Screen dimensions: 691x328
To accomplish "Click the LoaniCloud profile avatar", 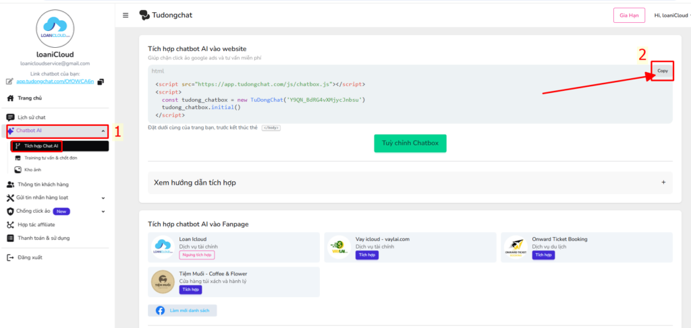I will coord(55,28).
